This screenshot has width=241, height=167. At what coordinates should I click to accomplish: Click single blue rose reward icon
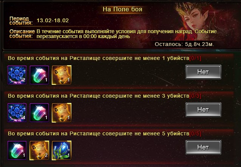coord(62,150)
